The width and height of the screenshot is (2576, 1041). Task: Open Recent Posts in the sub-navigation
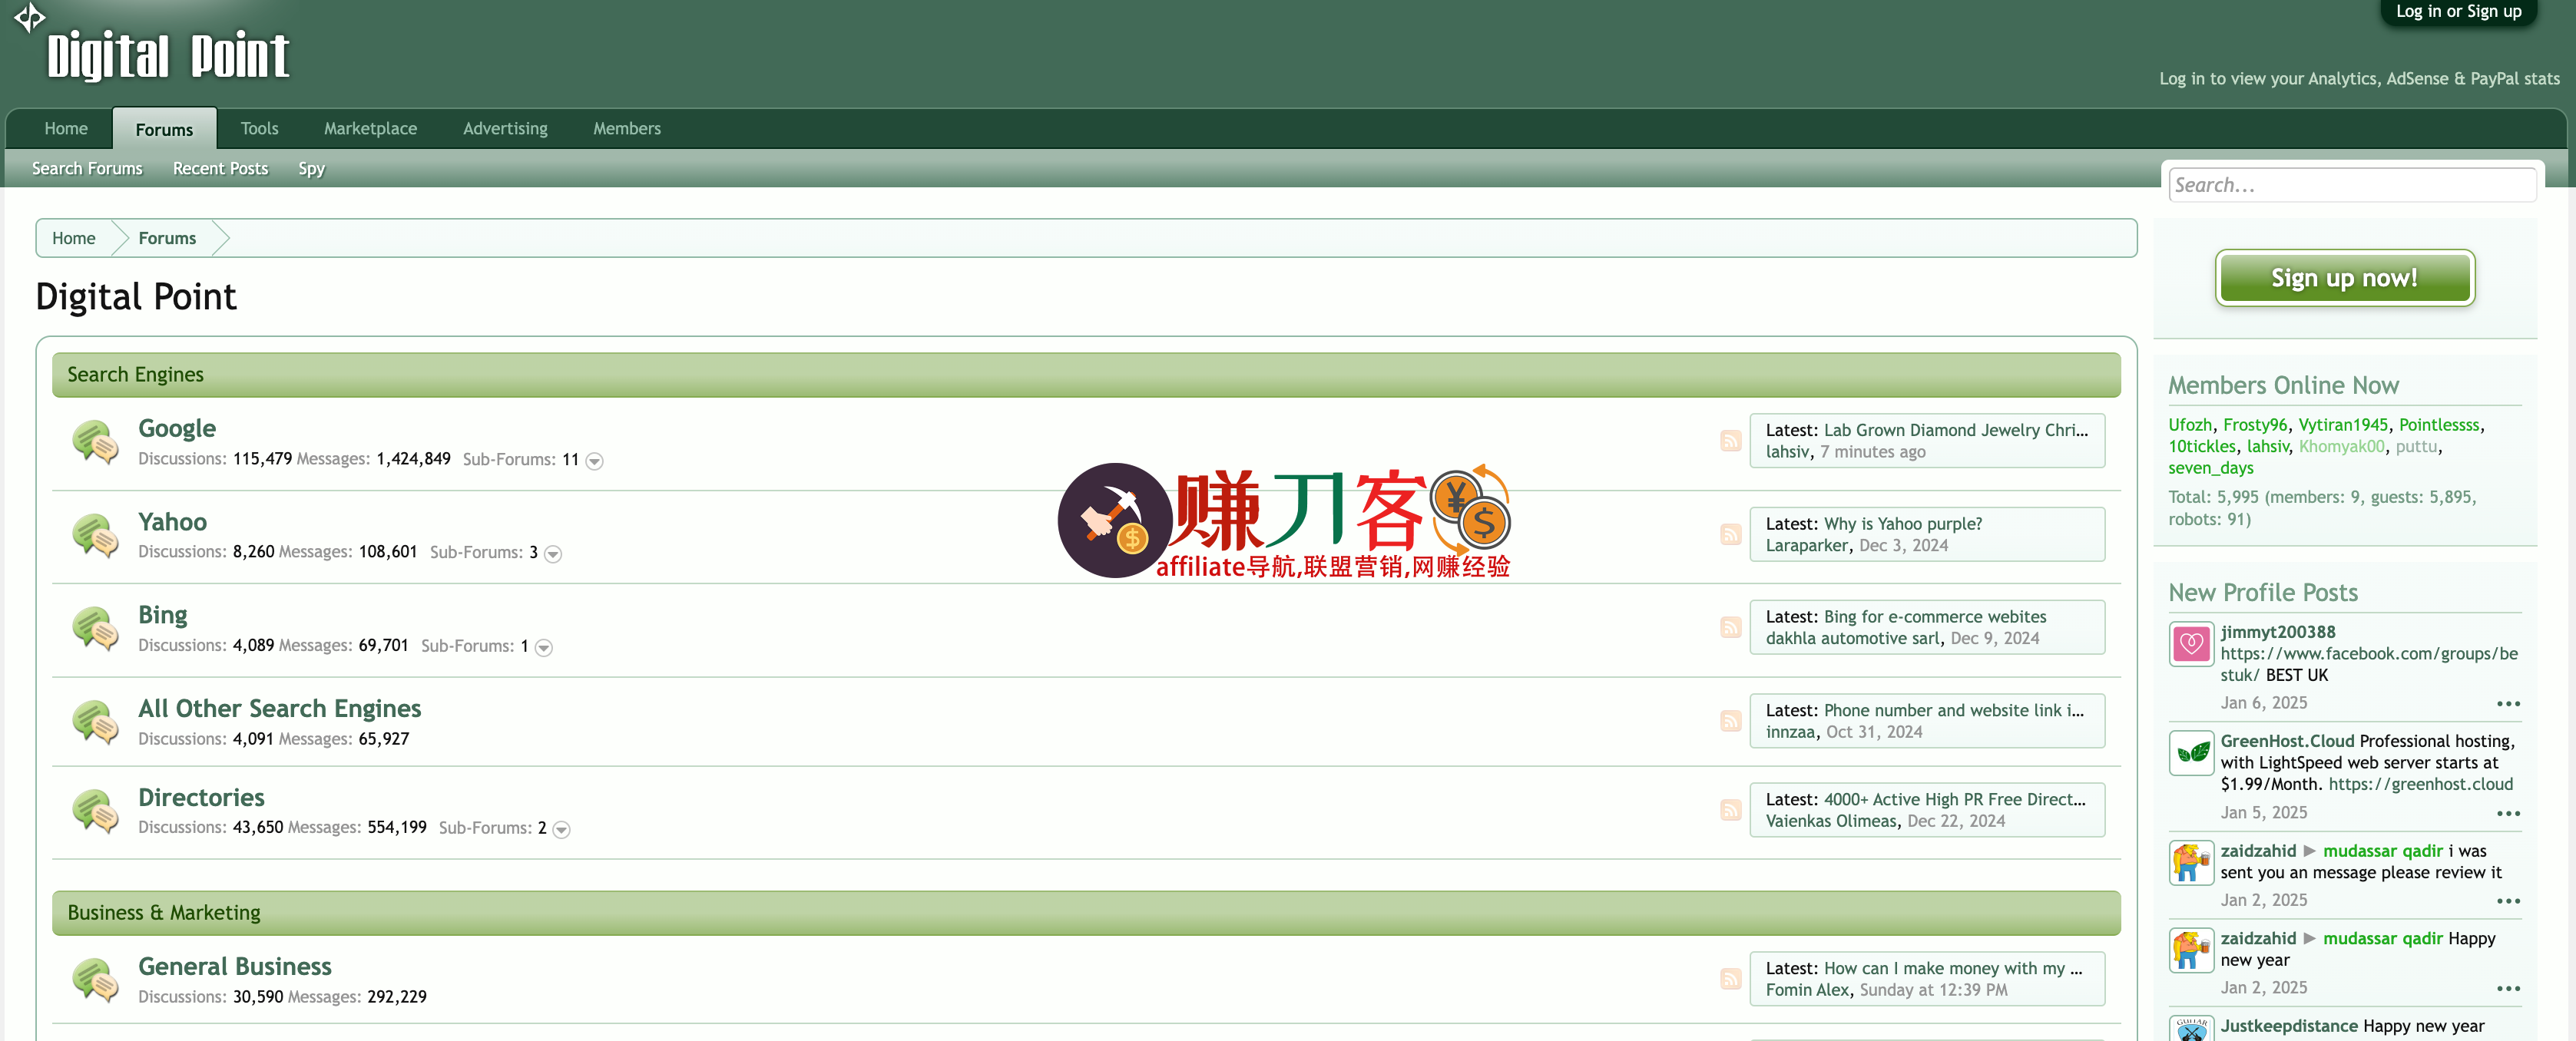point(220,168)
